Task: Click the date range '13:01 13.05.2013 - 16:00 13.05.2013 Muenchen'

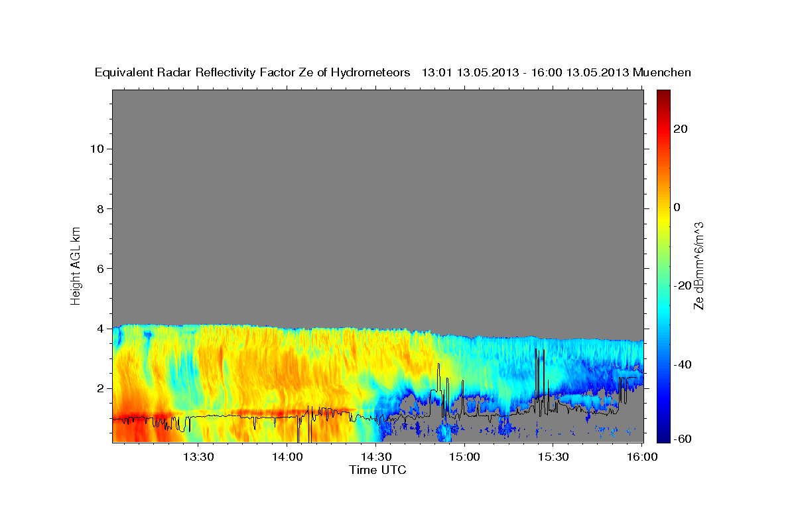Action: point(557,73)
